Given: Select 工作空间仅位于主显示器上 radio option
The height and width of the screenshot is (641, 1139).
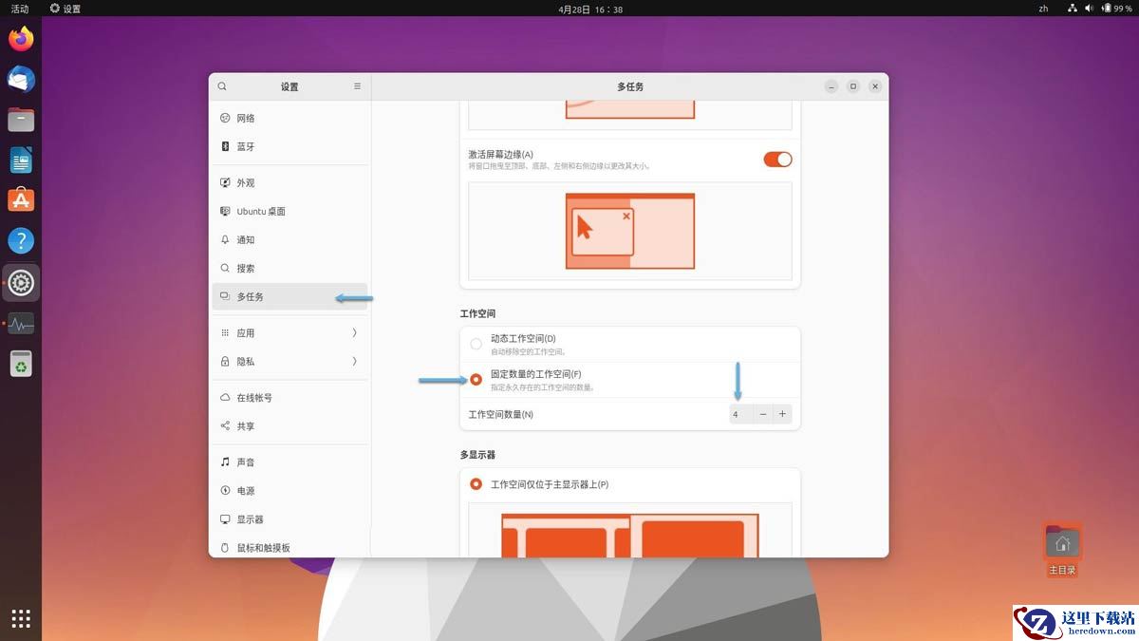Looking at the screenshot, I should (x=476, y=484).
